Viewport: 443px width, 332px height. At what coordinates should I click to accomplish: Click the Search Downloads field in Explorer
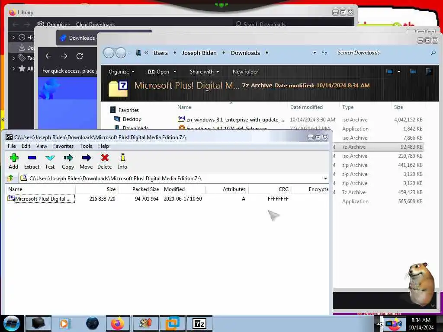tap(382, 53)
